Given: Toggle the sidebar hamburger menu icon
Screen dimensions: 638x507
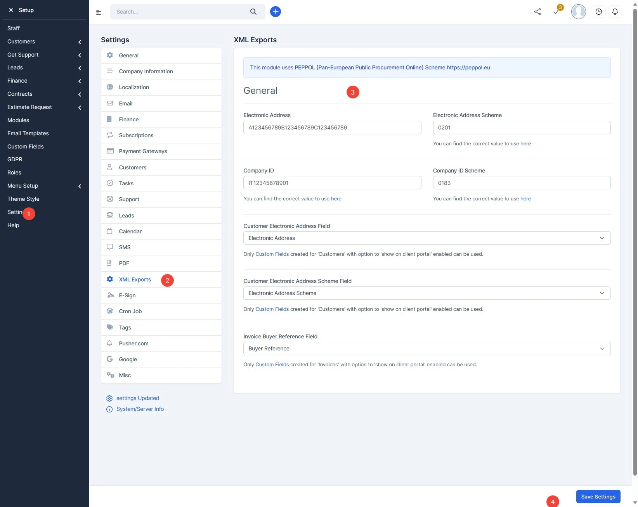Looking at the screenshot, I should 99,12.
